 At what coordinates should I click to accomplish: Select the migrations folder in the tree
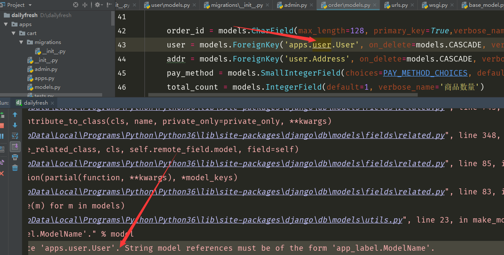pos(44,42)
